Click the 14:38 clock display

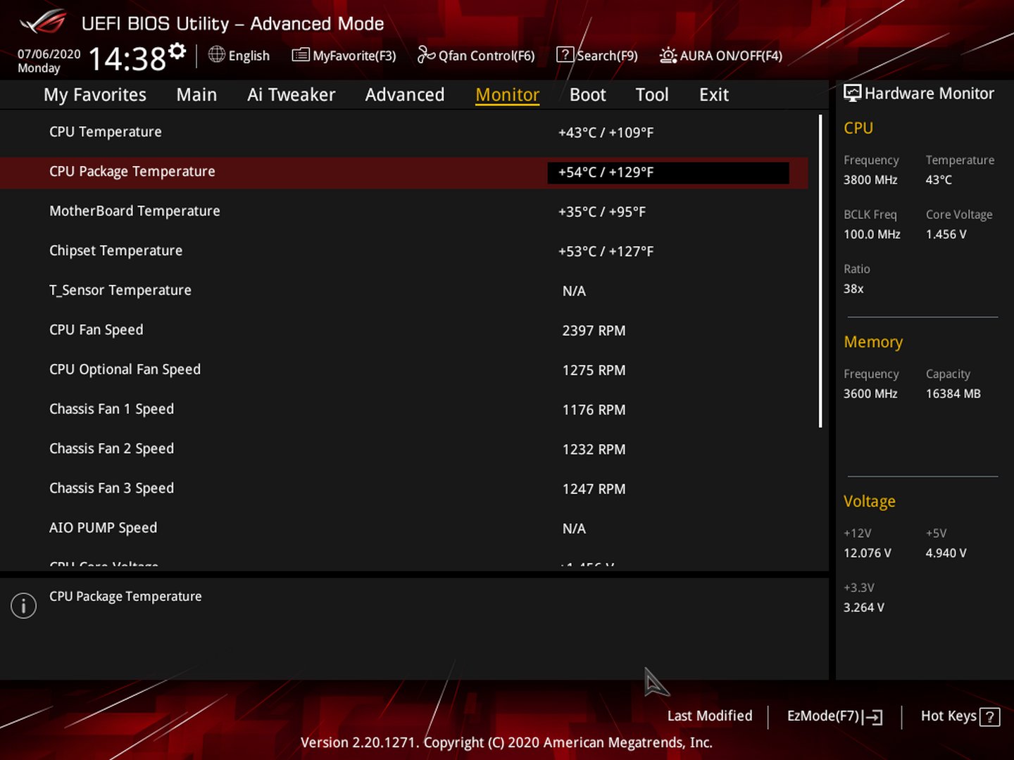127,58
